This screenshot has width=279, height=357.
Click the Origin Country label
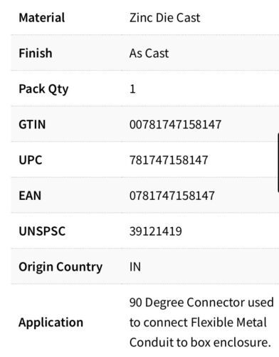[x=60, y=267]
